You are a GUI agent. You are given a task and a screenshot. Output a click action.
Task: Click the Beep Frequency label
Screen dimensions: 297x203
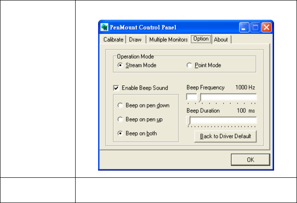(205, 87)
